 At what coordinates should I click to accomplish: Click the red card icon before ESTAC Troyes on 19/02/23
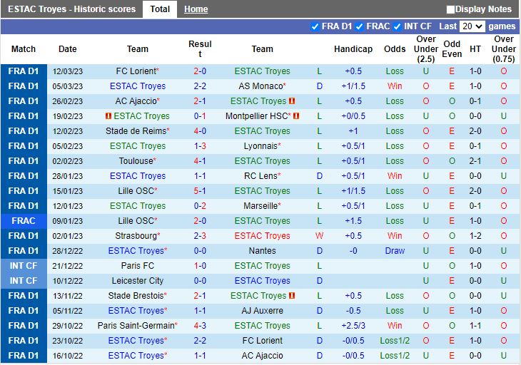(108, 115)
